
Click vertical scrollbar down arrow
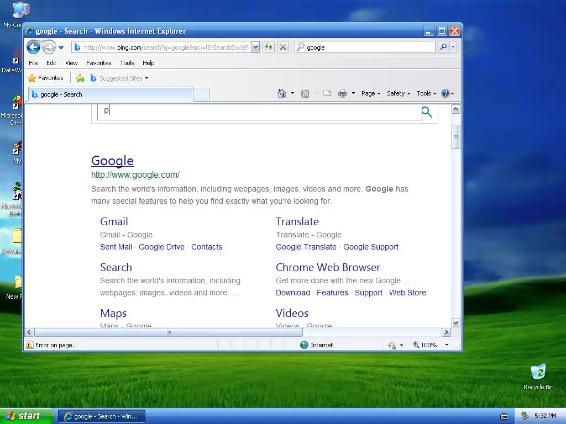point(456,323)
